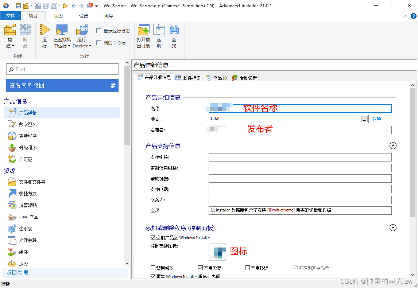Collapse the 添加或删除程序 section
Viewport: 418px width, 288px height.
coord(393,227)
